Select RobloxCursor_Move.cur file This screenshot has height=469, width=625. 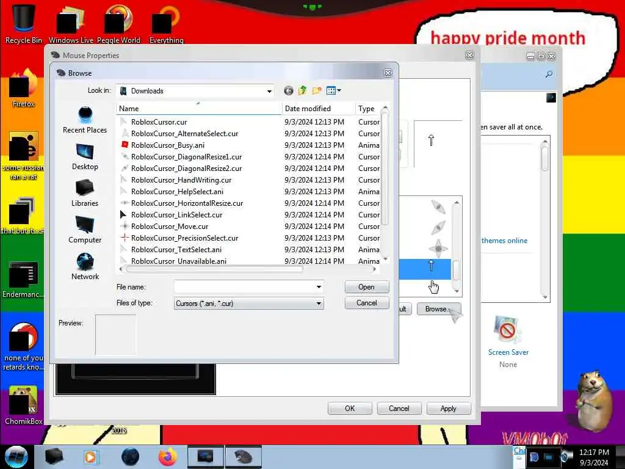[170, 226]
